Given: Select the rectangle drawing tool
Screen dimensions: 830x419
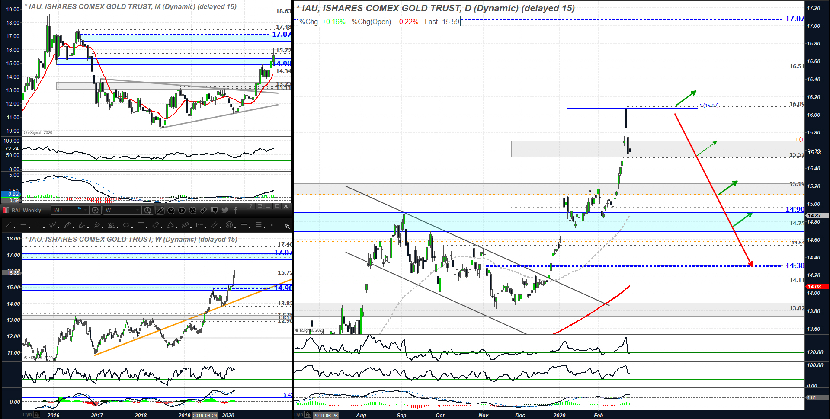Looking at the screenshot, I should (x=141, y=225).
